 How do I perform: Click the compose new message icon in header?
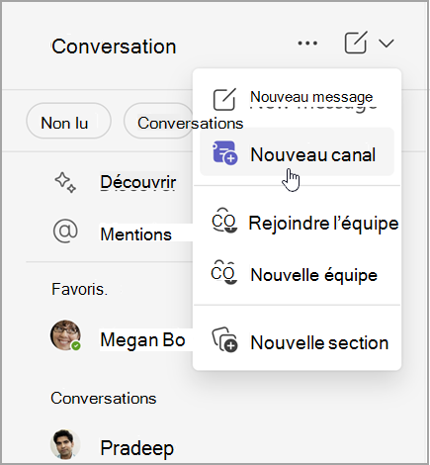click(x=356, y=43)
